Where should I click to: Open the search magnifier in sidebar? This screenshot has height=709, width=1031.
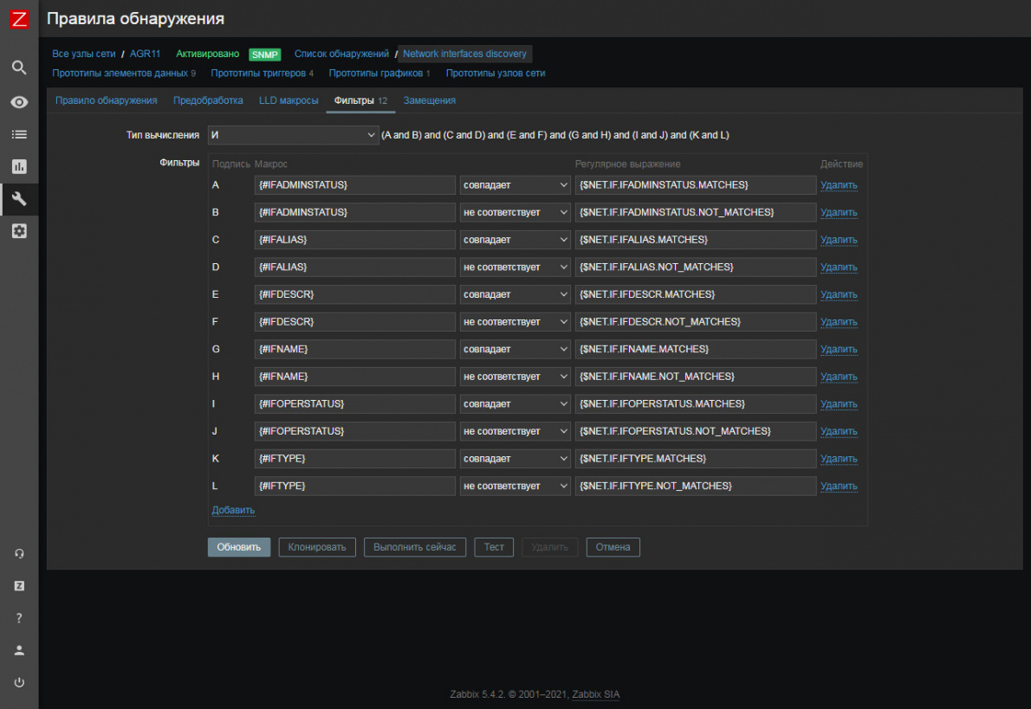point(19,68)
